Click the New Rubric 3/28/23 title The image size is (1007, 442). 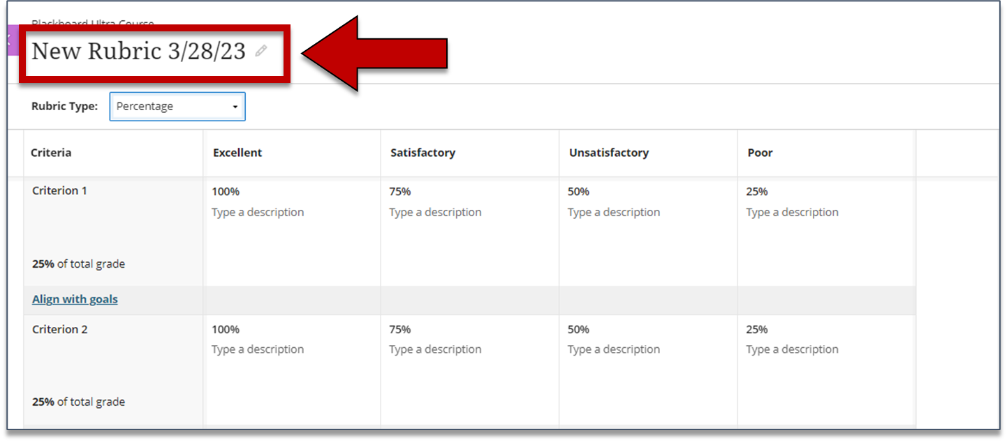coord(138,51)
